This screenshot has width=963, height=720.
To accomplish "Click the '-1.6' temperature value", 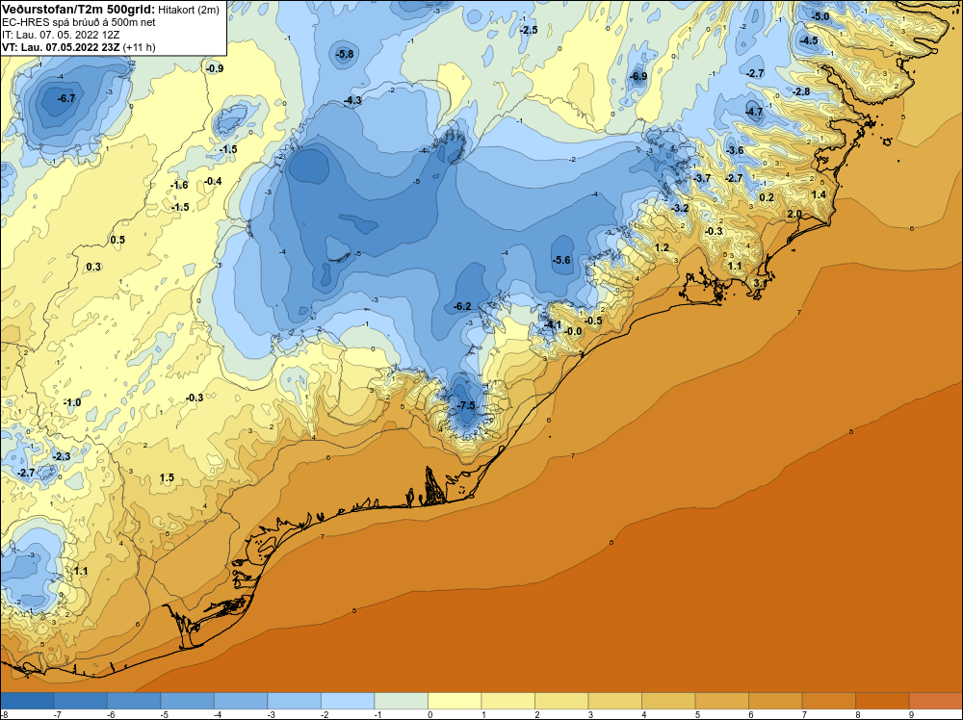I will (x=179, y=186).
